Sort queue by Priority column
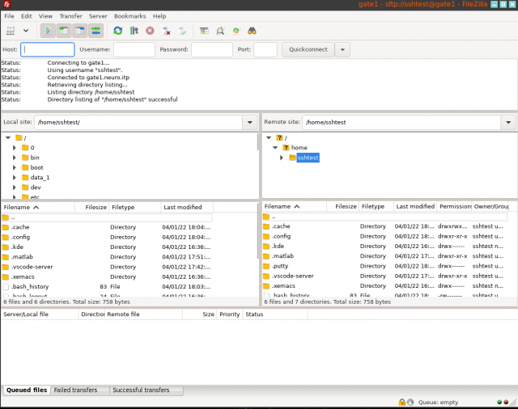The image size is (518, 409). click(x=229, y=314)
